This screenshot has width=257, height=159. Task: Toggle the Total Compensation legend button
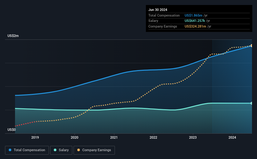click(27, 150)
